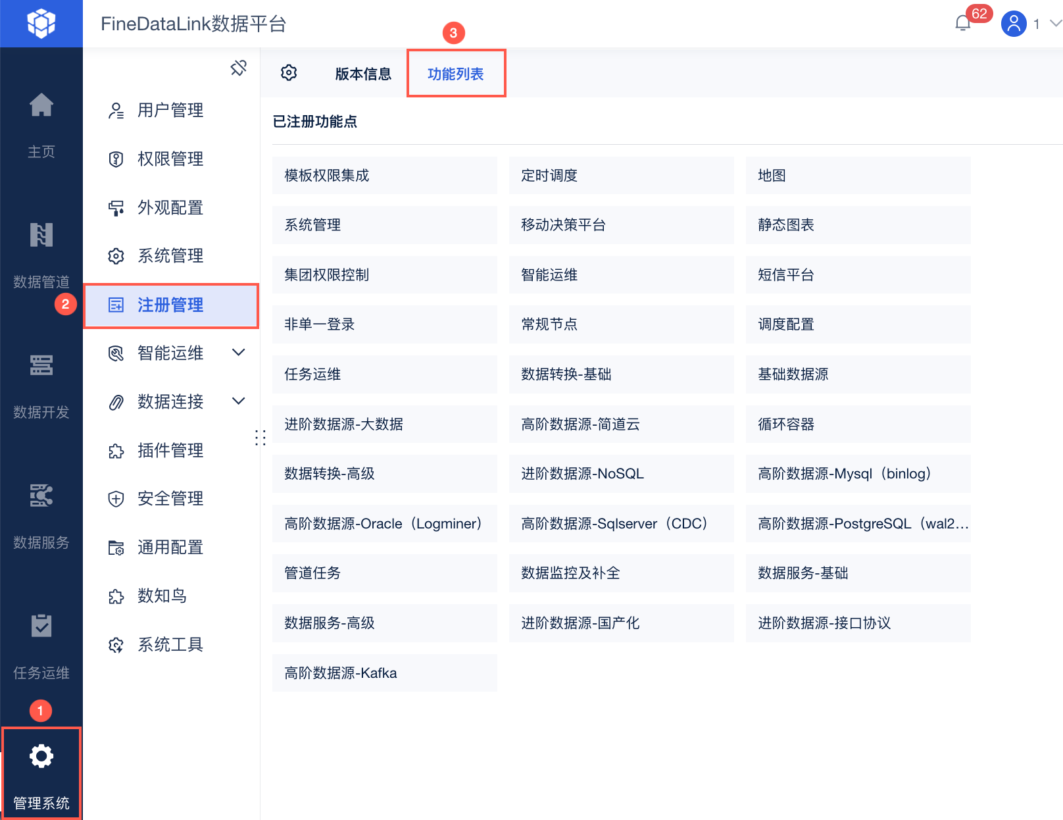
Task: Select the 移动决策平台 feature cell
Action: click(622, 225)
